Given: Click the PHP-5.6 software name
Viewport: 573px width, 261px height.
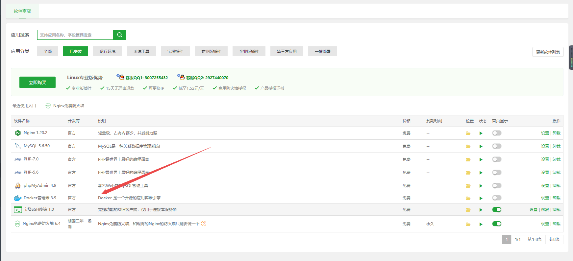Looking at the screenshot, I should click(31, 172).
